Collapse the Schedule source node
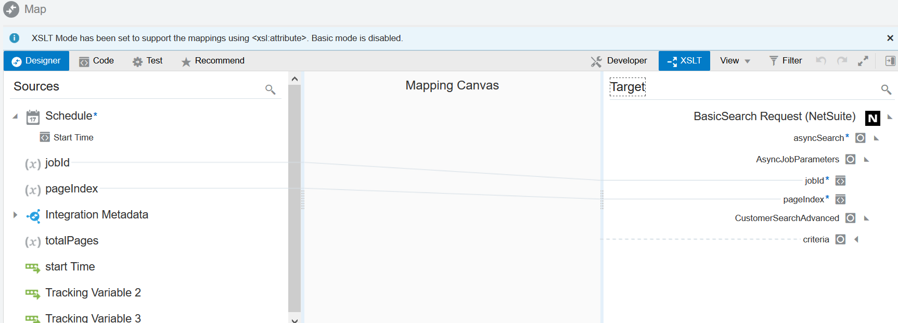 point(15,116)
